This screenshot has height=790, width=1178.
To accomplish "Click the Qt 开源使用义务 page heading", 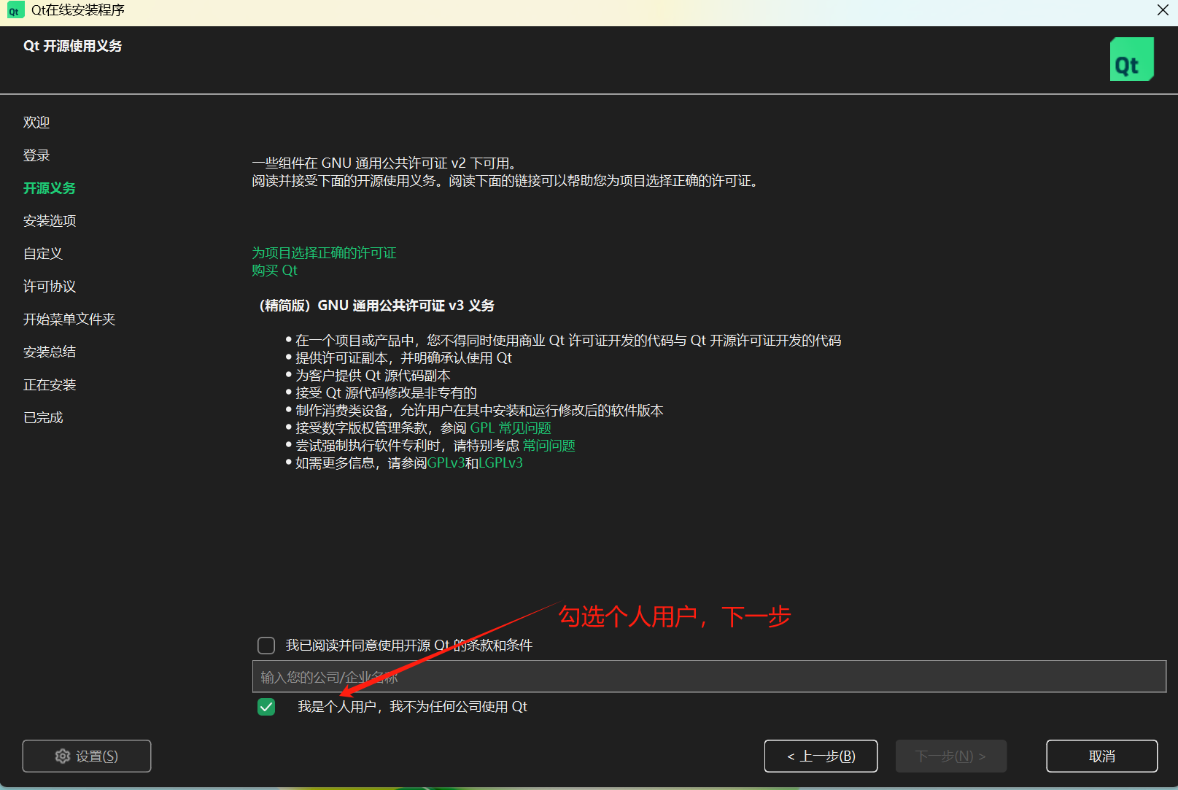I will pyautogui.click(x=73, y=46).
